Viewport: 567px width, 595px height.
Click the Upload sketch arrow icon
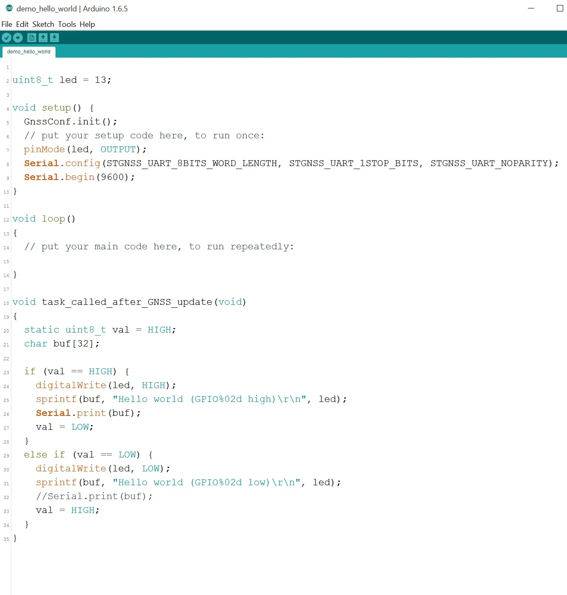pos(18,38)
